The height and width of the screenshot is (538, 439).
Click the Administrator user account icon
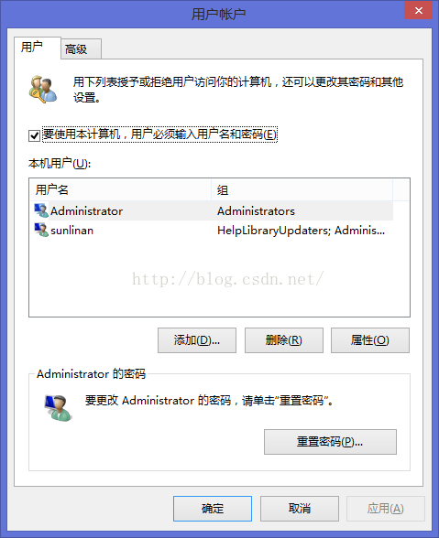(41, 210)
